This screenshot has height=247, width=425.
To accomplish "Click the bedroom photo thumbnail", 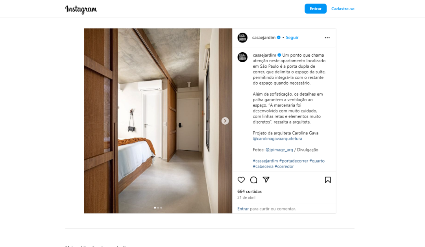I will tap(158, 121).
